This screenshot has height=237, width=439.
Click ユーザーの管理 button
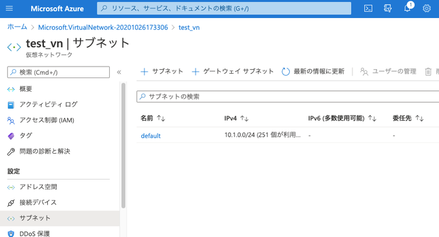(389, 72)
